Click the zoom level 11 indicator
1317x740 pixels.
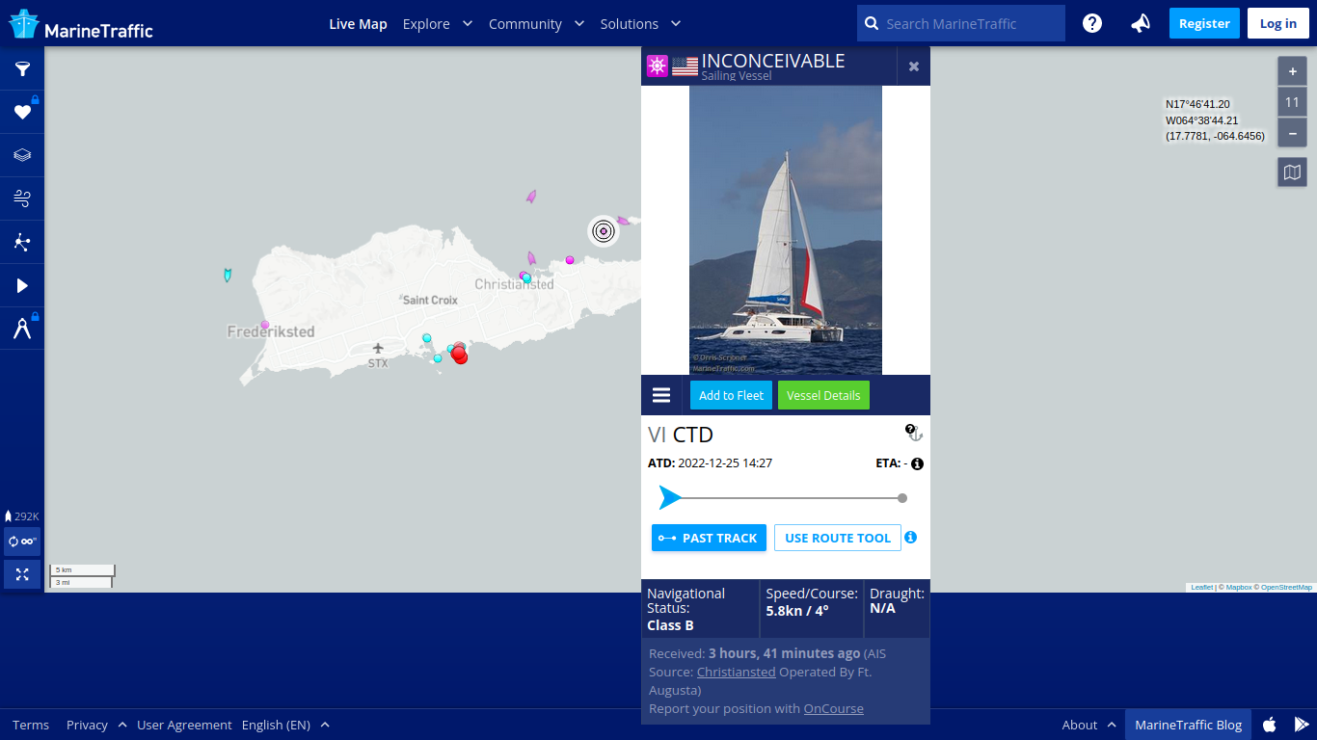[1292, 102]
